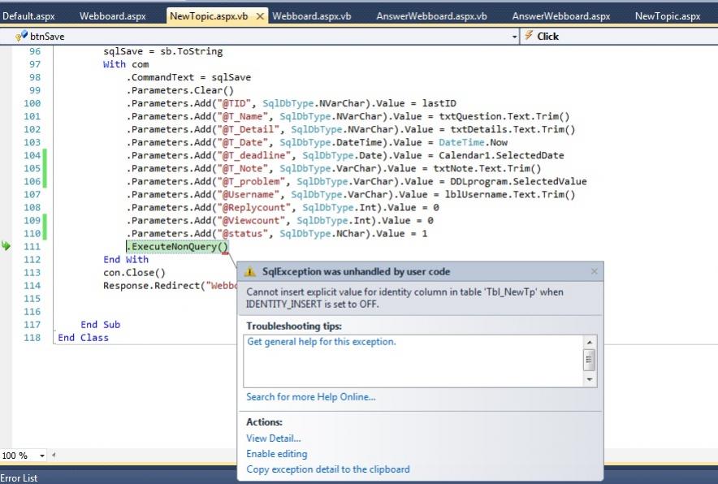
Task: Switch to the Default.aspx tab
Action: click(28, 16)
